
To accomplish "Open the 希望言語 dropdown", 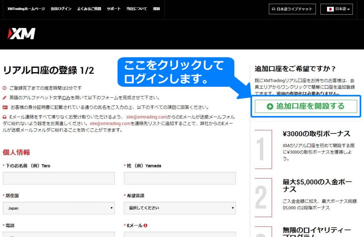I will coord(180,208).
